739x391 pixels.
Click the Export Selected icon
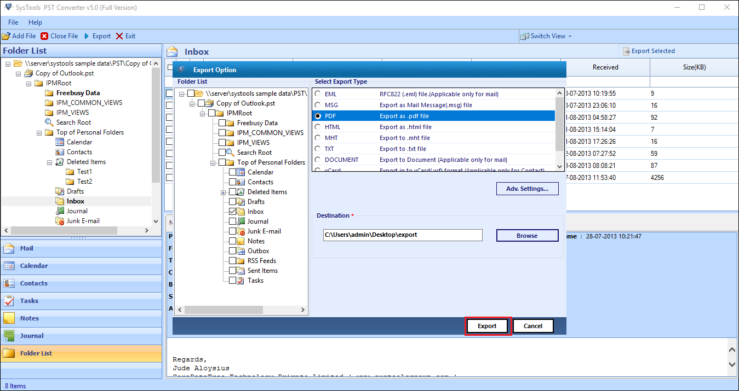click(x=627, y=51)
